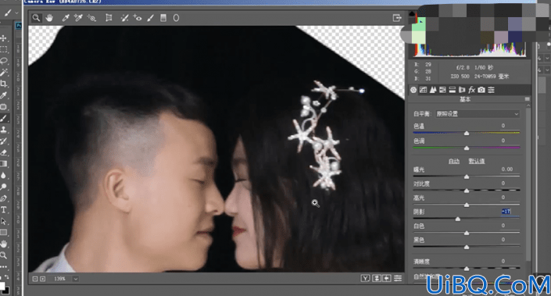Screen dimensions: 551x296
Task: Open the HSL adjustments panel tab
Action: (x=443, y=90)
